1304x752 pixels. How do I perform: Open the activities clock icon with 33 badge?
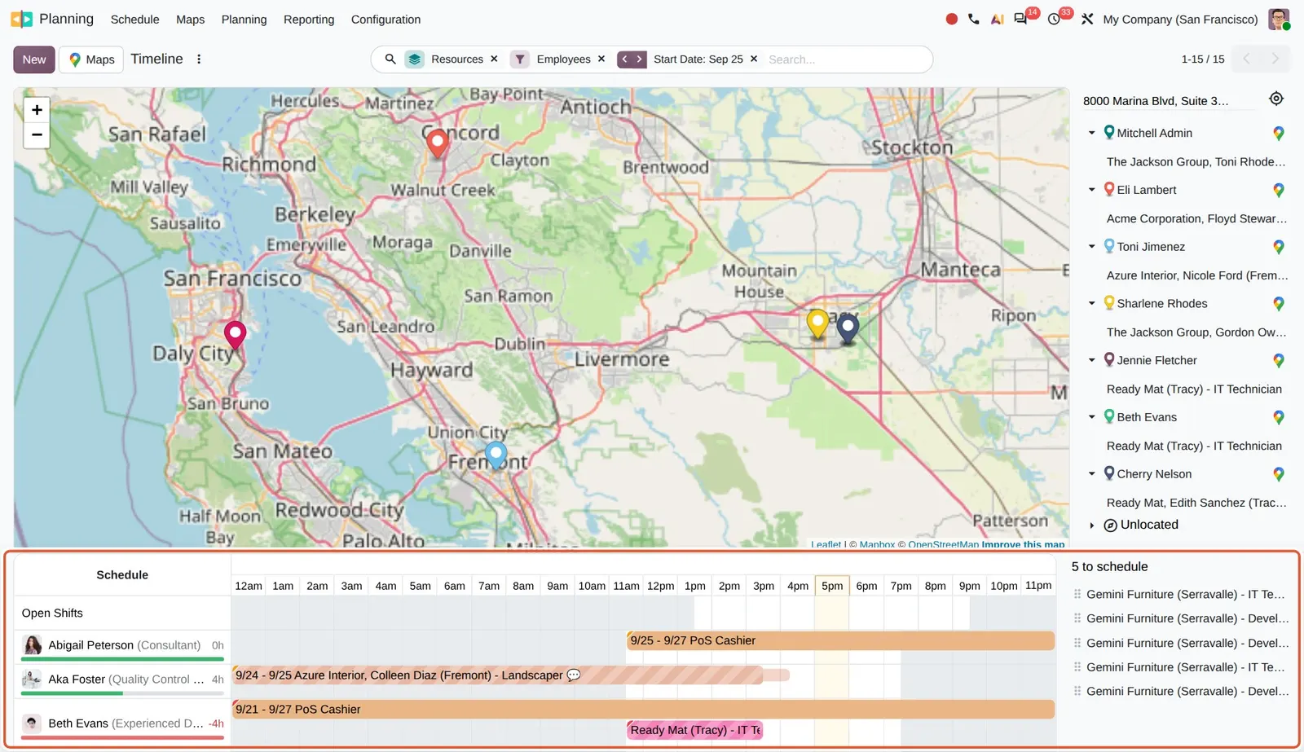1054,19
